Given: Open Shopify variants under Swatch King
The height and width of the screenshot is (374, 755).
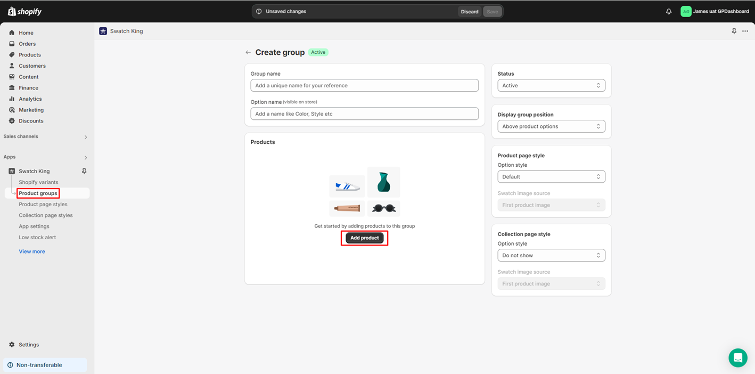Looking at the screenshot, I should [x=38, y=182].
